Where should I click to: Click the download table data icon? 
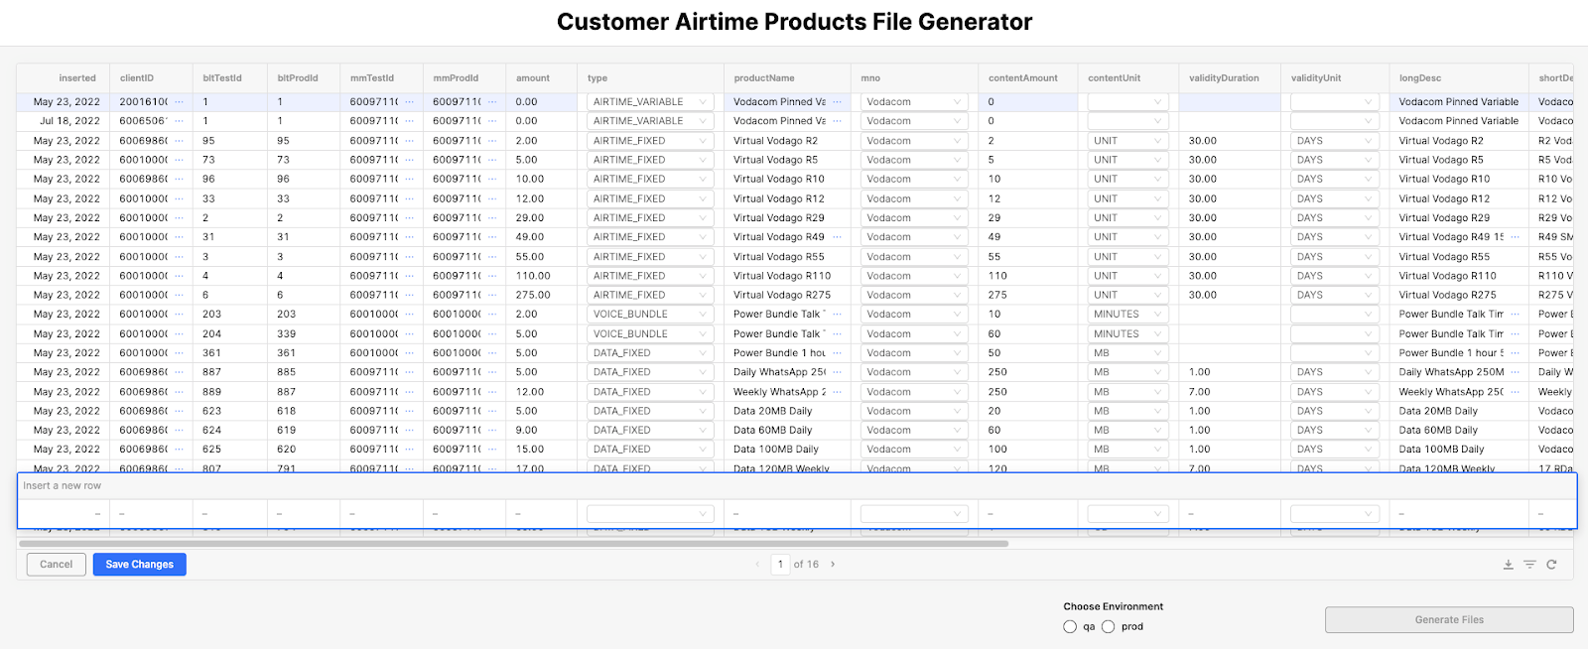pos(1508,565)
